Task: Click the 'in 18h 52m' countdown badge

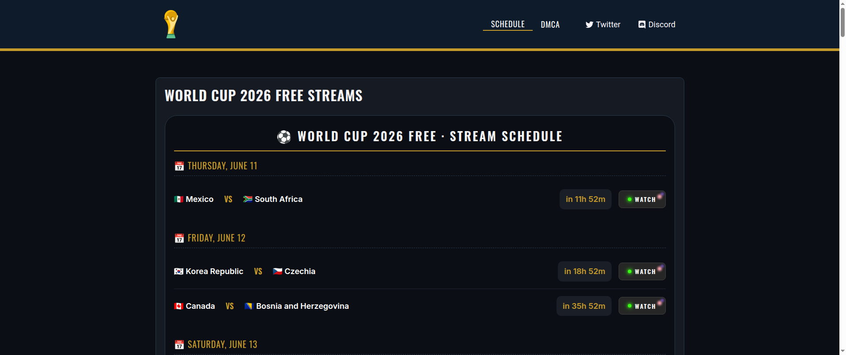Action: (x=584, y=271)
